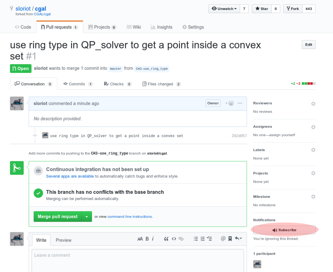Click the Merge pull request button
Viewport: 333px width, 272px height.
tap(58, 217)
